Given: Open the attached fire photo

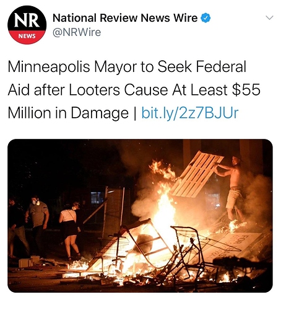Looking at the screenshot, I should [x=140, y=216].
